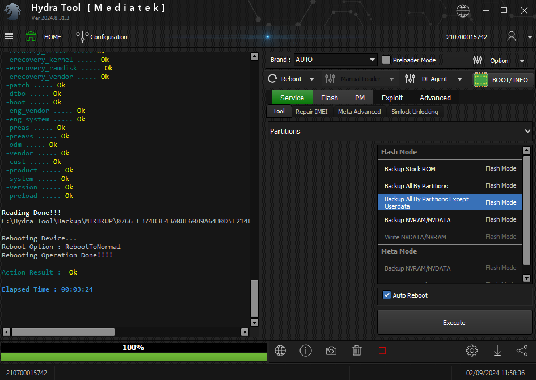Viewport: 536px width, 380px height.
Task: Click log scroll-up arrow
Action: pos(254,56)
